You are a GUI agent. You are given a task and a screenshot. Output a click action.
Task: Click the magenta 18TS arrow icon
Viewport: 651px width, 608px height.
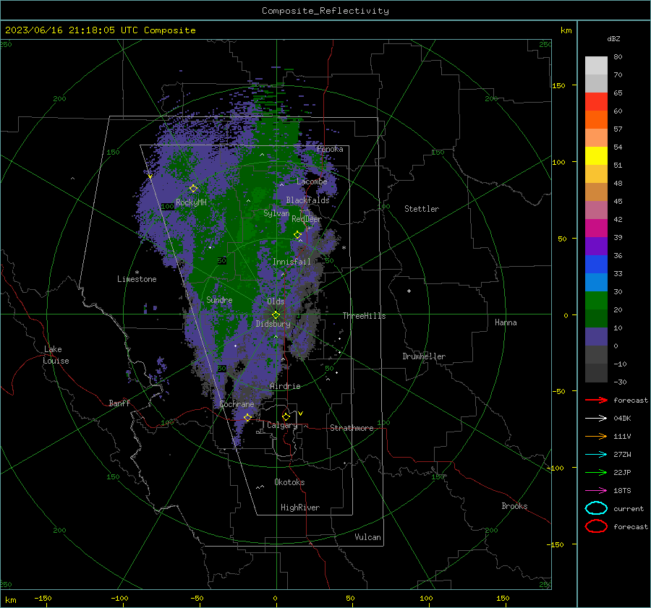596,491
